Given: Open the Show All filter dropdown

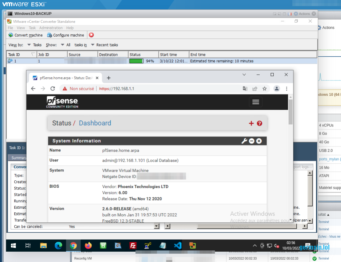Looking at the screenshot, I should click(66, 45).
